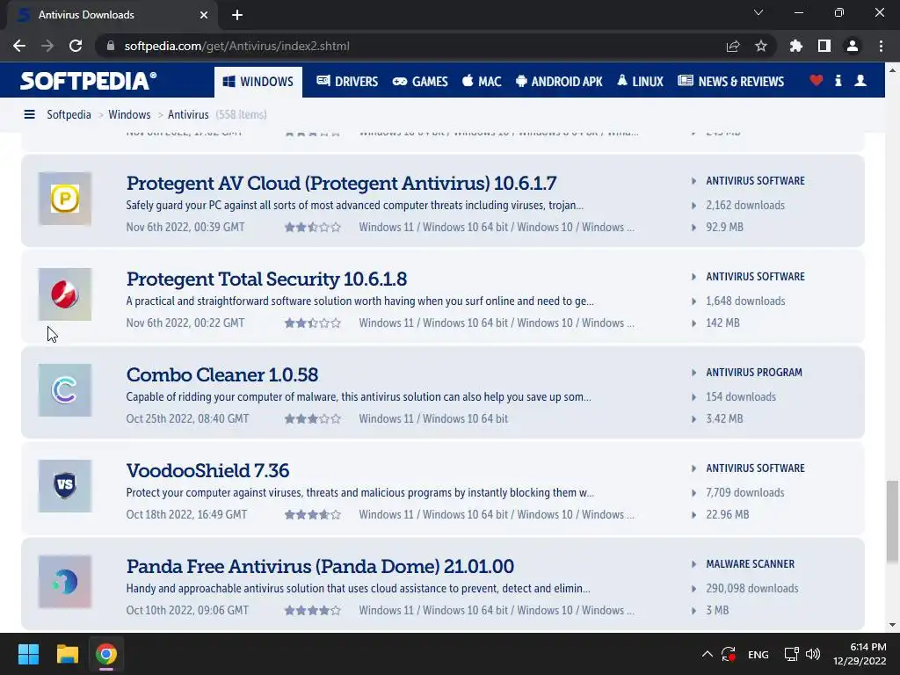Image resolution: width=900 pixels, height=675 pixels.
Task: Click Antivirus Software tag on VoodooShield
Action: tap(755, 468)
